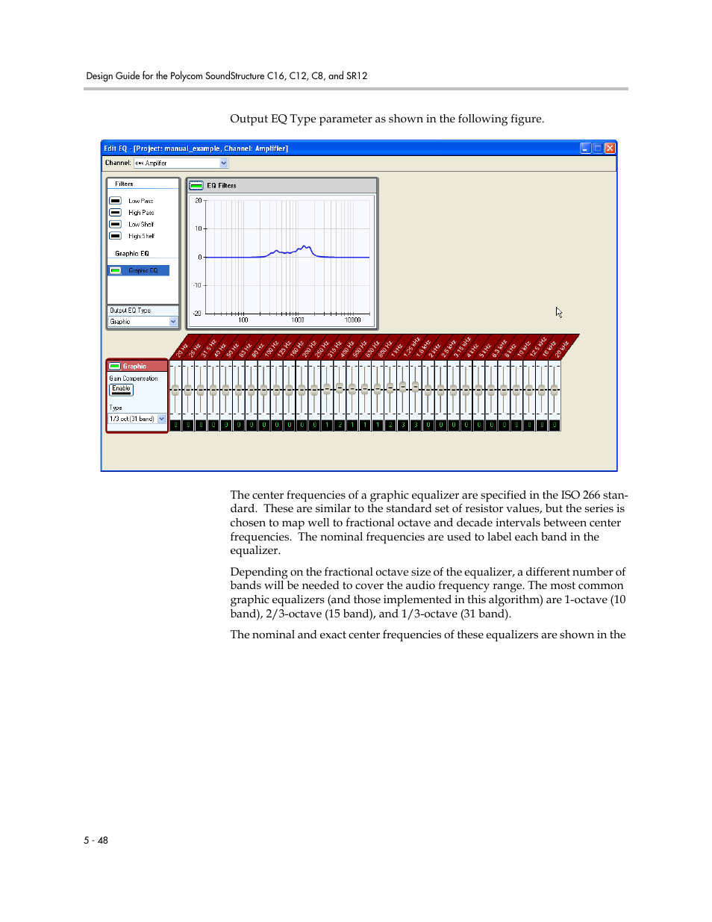The height and width of the screenshot is (922, 712).
Task: Click the 630 Hz band slider
Action: pos(365,389)
